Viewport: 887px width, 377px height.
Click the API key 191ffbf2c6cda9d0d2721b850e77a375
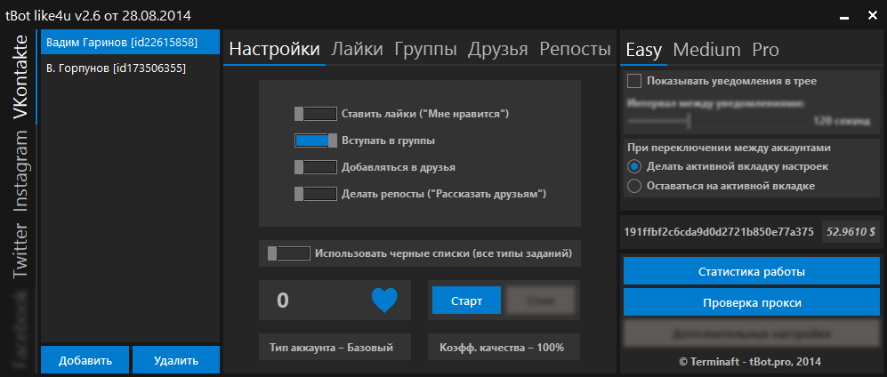(719, 231)
